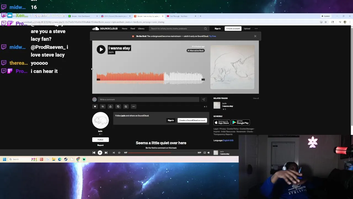The width and height of the screenshot is (353, 199).
Task: Seek within the track waveform
Action: click(x=151, y=77)
